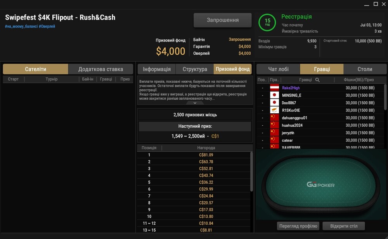Open the Чат лобі tab

tap(278, 69)
